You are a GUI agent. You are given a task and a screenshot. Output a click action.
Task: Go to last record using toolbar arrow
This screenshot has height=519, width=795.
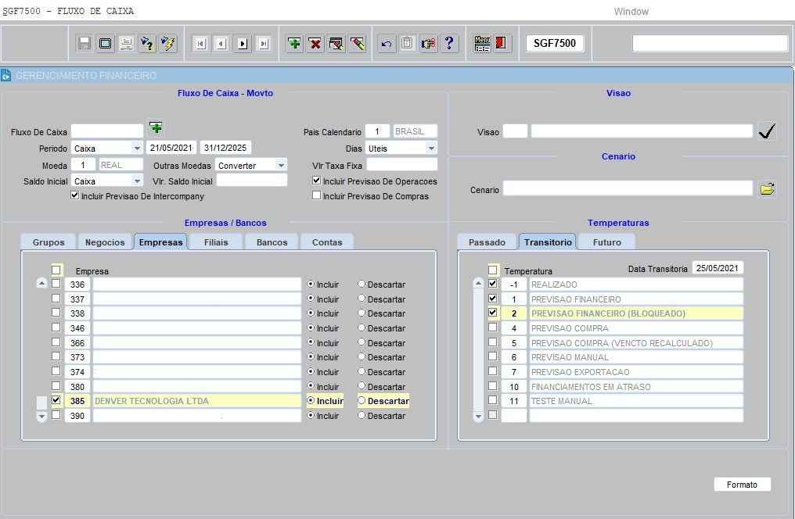[263, 44]
